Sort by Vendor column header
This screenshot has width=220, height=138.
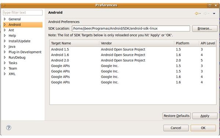click(x=136, y=43)
